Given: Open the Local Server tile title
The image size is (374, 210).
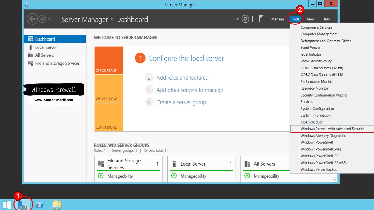Looking at the screenshot, I should click(193, 164).
